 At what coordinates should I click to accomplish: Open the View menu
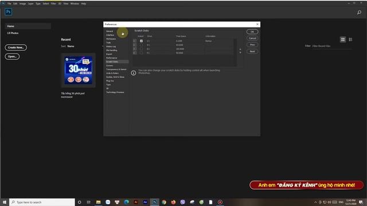(66, 3)
